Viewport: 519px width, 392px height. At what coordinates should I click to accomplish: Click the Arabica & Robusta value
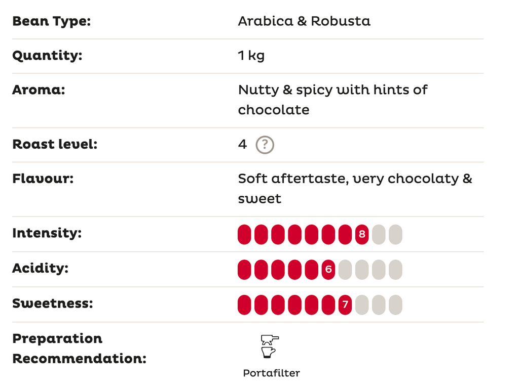(304, 21)
